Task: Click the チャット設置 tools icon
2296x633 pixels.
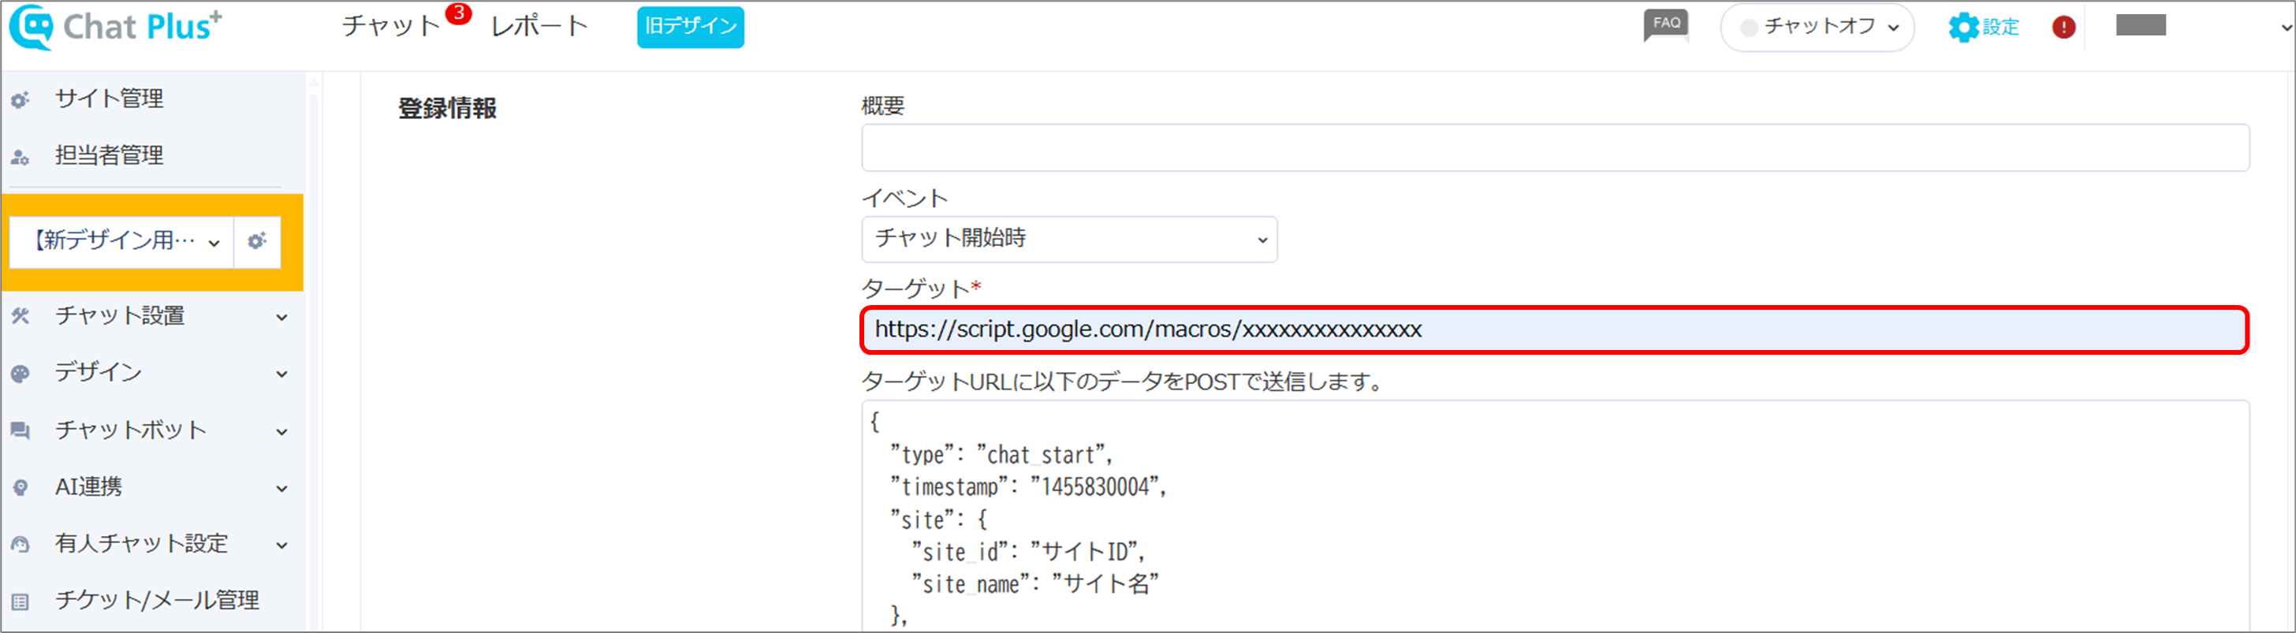Action: pos(20,315)
